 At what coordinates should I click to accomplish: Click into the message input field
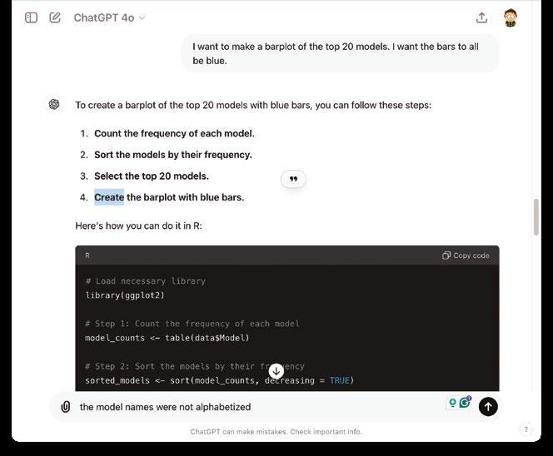click(x=250, y=407)
